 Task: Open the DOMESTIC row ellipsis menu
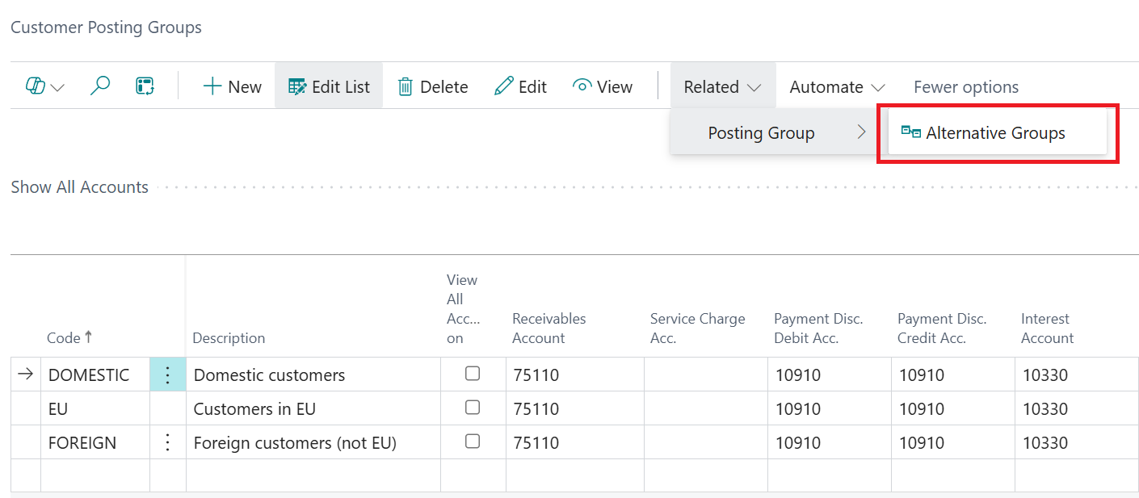point(167,374)
